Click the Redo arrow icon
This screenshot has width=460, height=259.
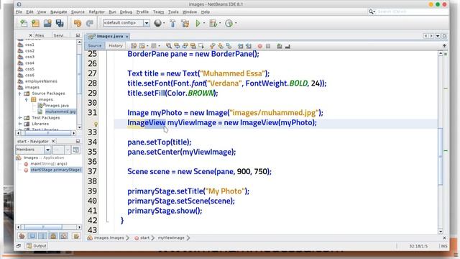tap(90, 23)
